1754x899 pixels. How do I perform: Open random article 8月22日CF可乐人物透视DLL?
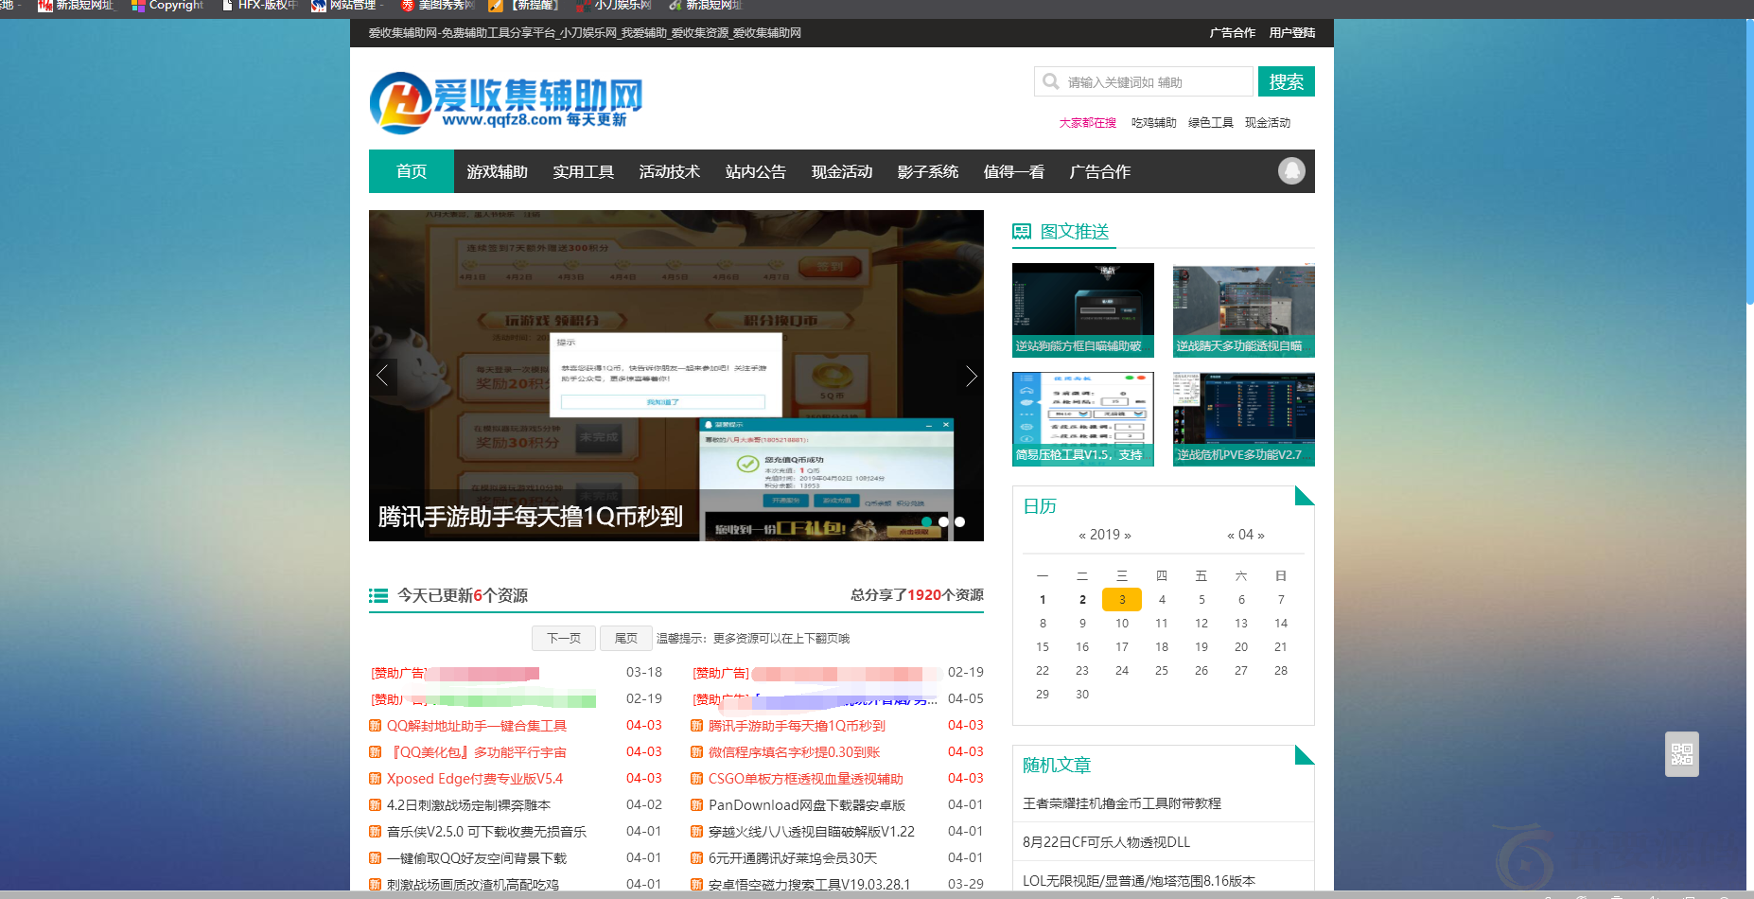pos(1106,842)
